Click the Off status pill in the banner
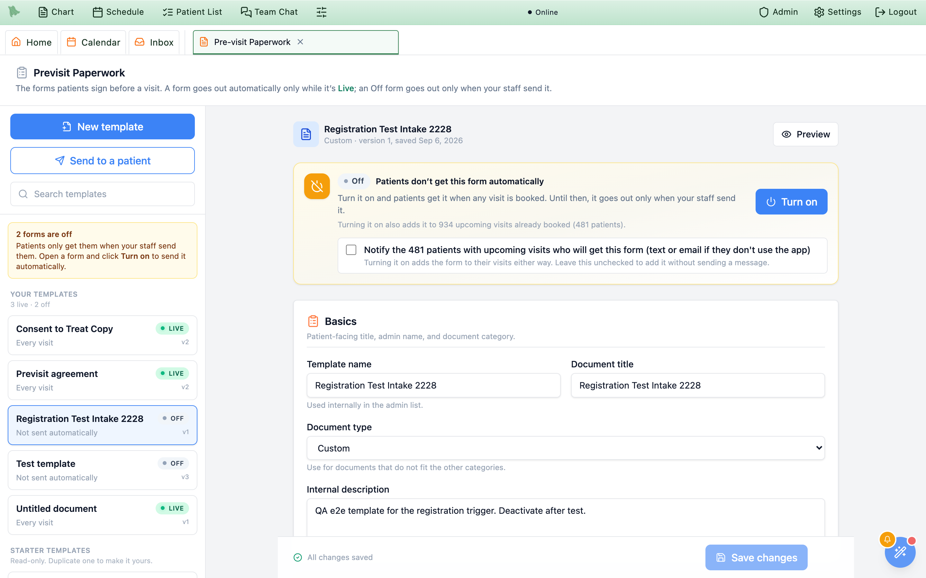The image size is (926, 578). (x=354, y=181)
